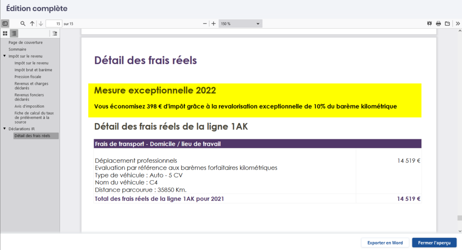Go to the previous page arrow
The width and height of the screenshot is (462, 250).
coord(32,23)
